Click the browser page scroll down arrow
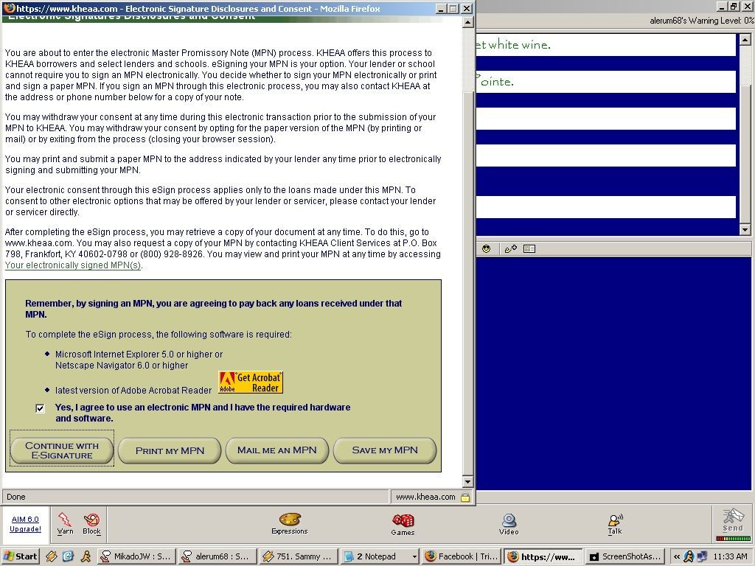 click(467, 481)
